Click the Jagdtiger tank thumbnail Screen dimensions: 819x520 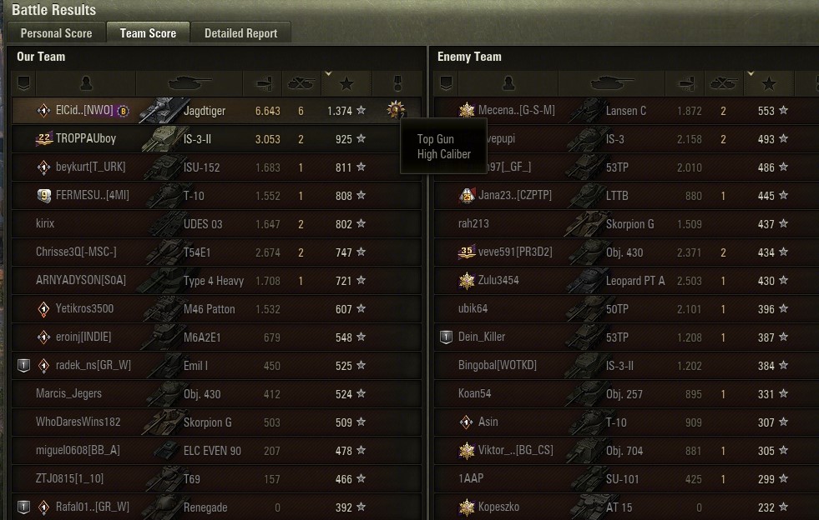coord(161,111)
